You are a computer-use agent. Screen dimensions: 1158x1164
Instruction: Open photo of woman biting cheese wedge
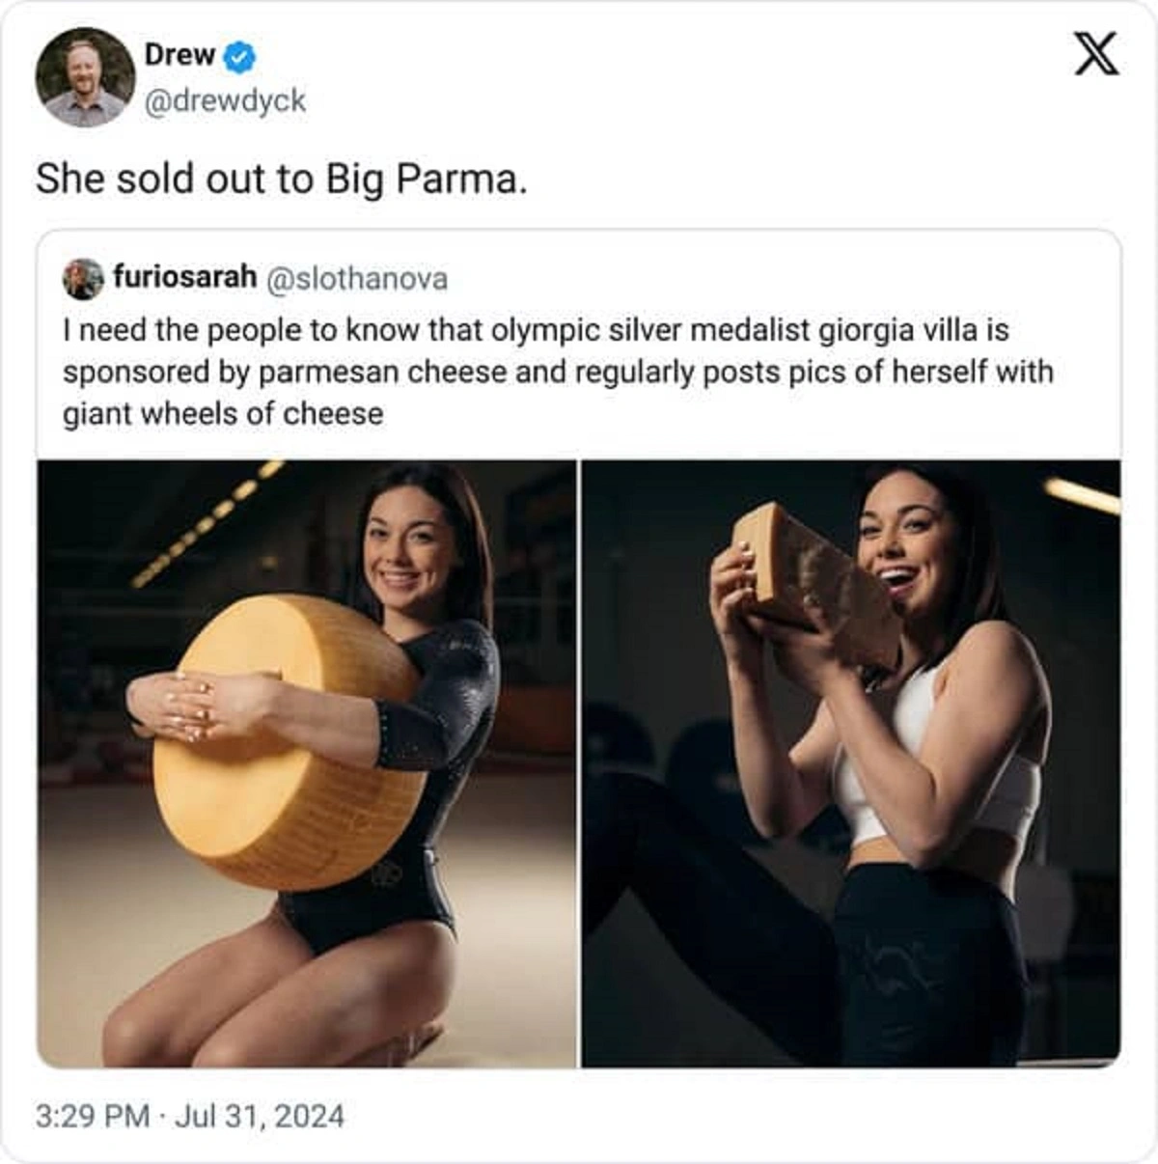(x=850, y=763)
